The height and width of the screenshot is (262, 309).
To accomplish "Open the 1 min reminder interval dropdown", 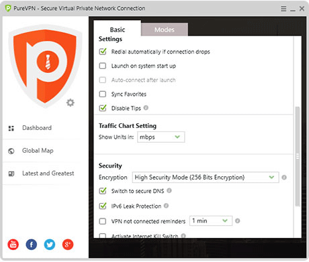I will coord(211,220).
